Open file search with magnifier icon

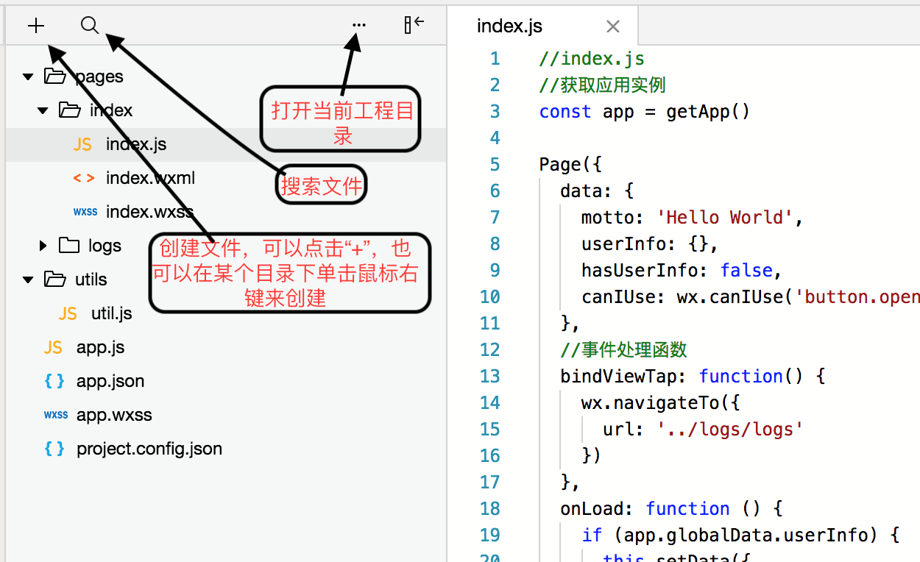90,26
